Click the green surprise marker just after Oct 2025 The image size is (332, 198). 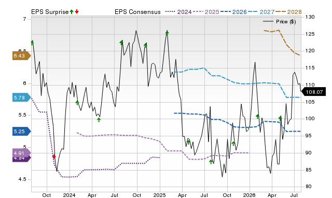click(233, 144)
